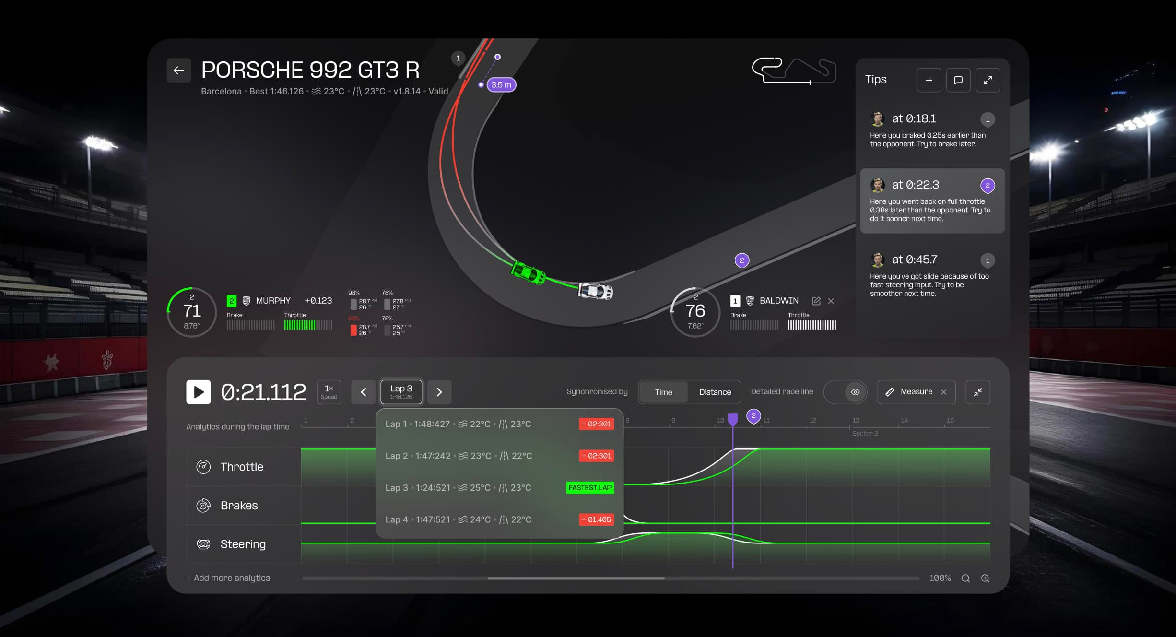Select Lap 1 1:48:427 from list
The image size is (1176, 637).
[x=500, y=424]
